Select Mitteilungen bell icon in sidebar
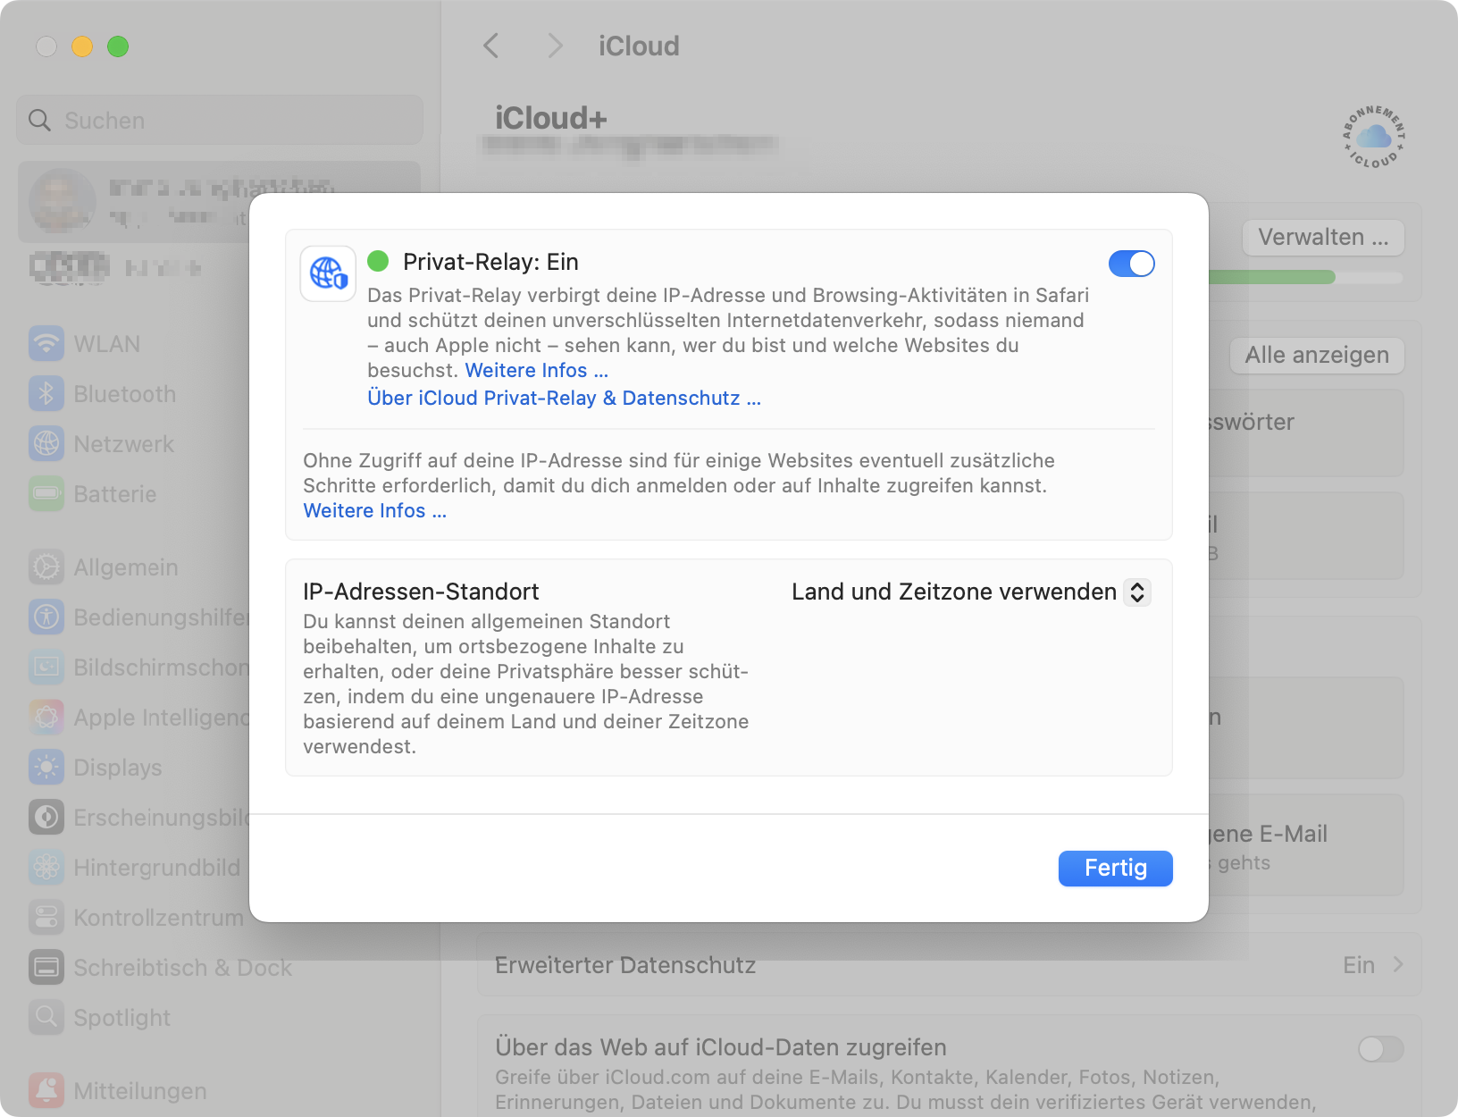The height and width of the screenshot is (1117, 1458). coord(46,1090)
